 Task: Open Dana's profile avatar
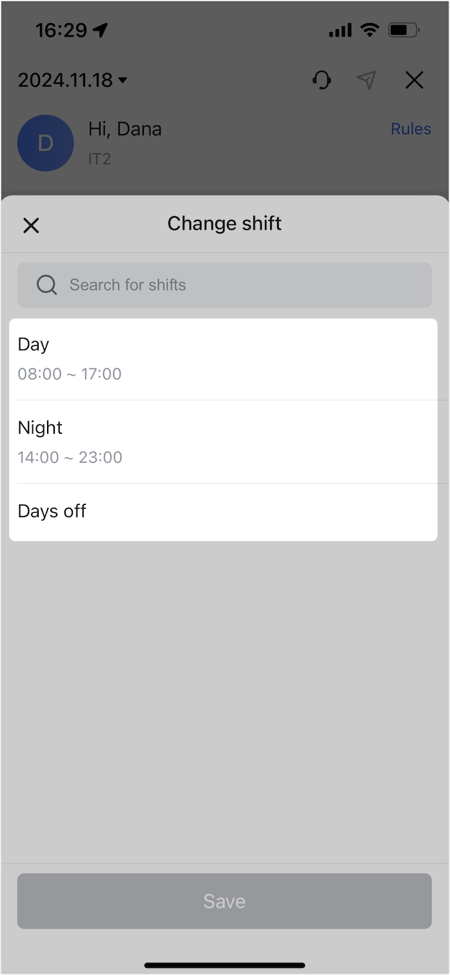click(x=46, y=143)
